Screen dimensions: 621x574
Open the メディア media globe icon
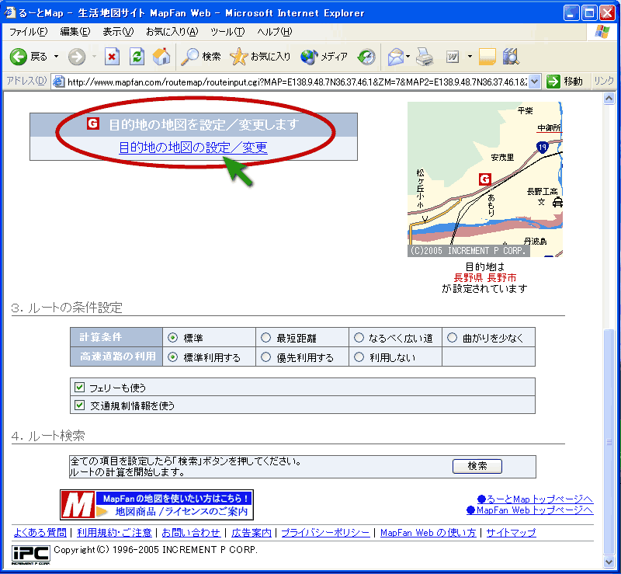[x=309, y=57]
